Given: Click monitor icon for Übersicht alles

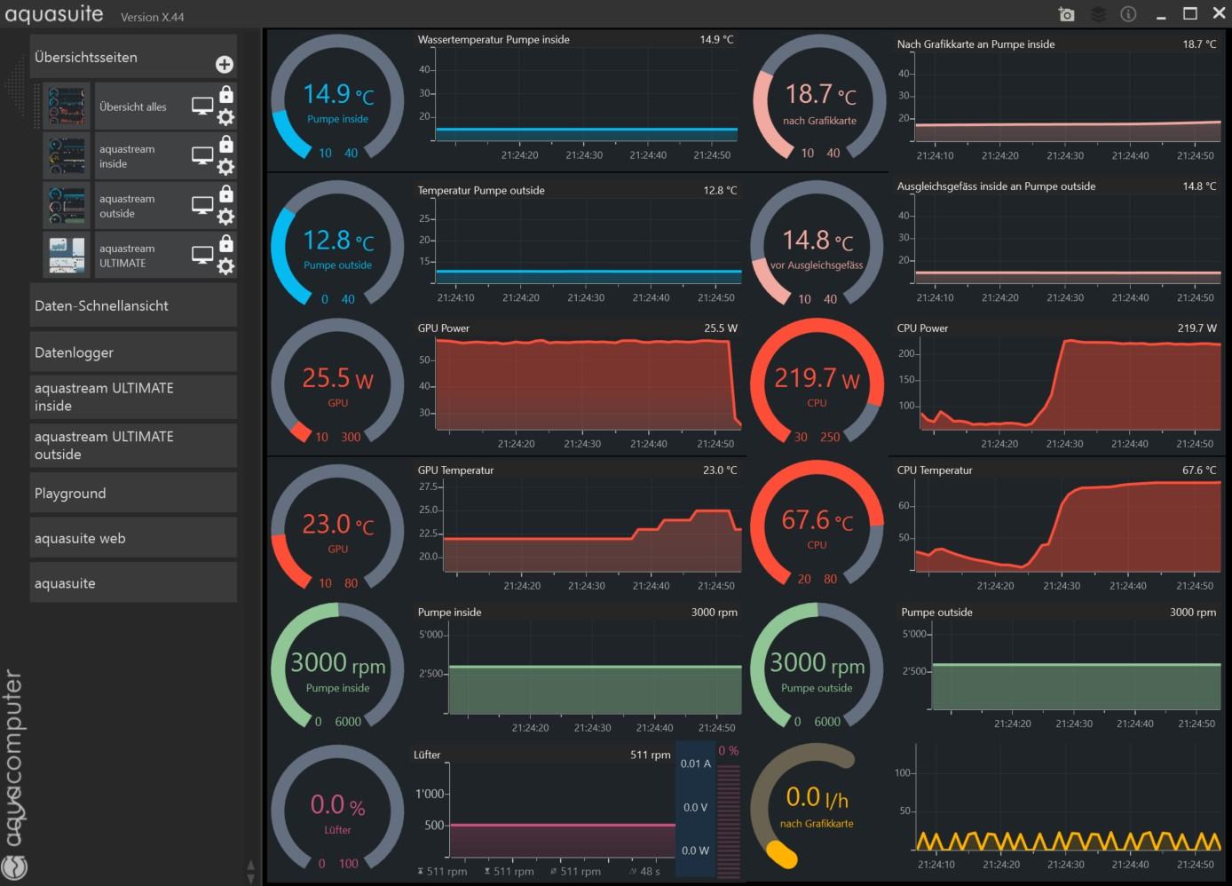Looking at the screenshot, I should 202,107.
